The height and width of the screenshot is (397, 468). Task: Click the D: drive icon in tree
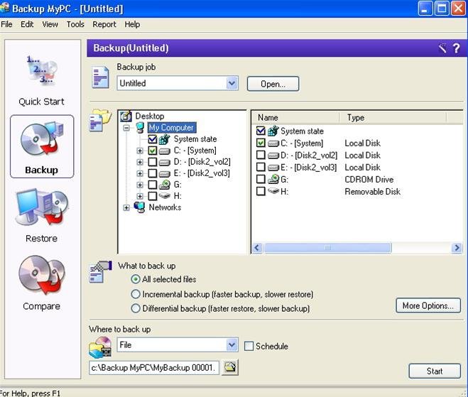[x=165, y=162]
